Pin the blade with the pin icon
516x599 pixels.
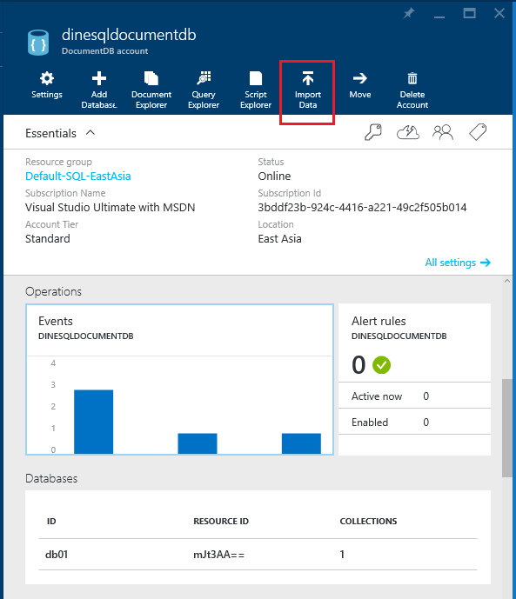point(409,13)
